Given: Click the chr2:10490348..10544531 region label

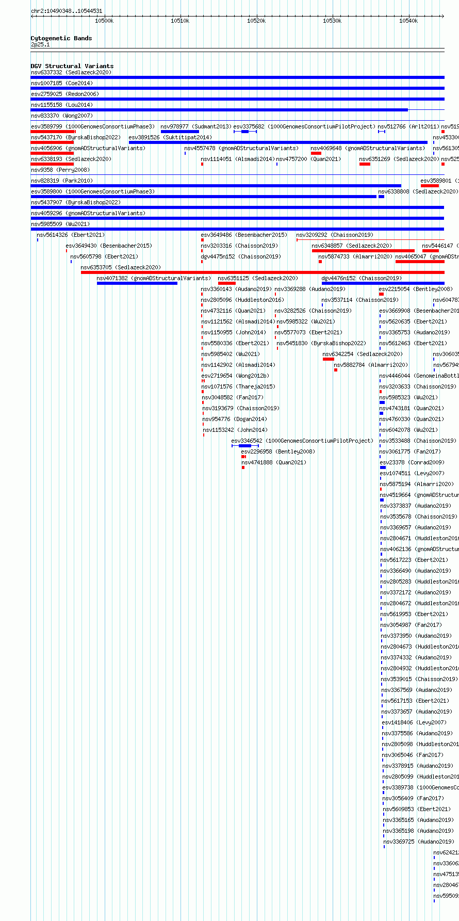Looking at the screenshot, I should tap(67, 11).
